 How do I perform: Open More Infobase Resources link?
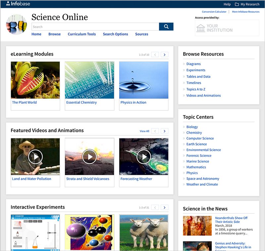245,12
